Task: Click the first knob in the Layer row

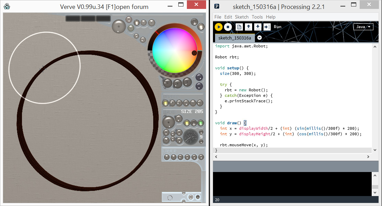Action: [167, 157]
